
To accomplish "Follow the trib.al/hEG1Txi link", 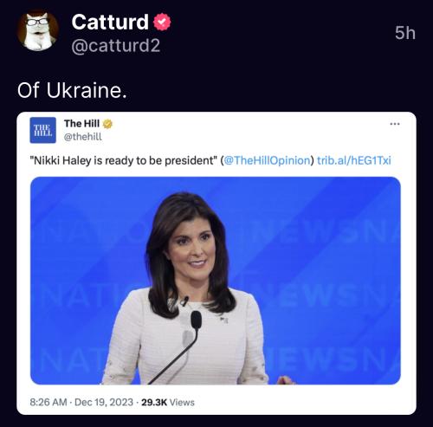I will pos(354,160).
